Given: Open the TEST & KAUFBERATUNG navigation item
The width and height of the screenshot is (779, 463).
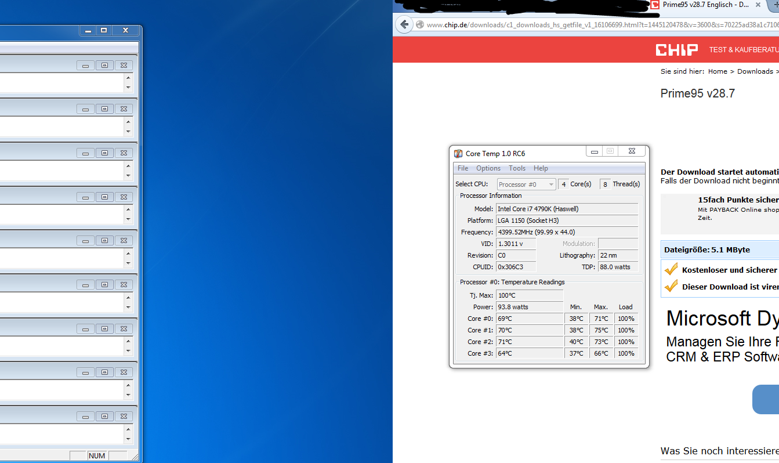Looking at the screenshot, I should [744, 50].
